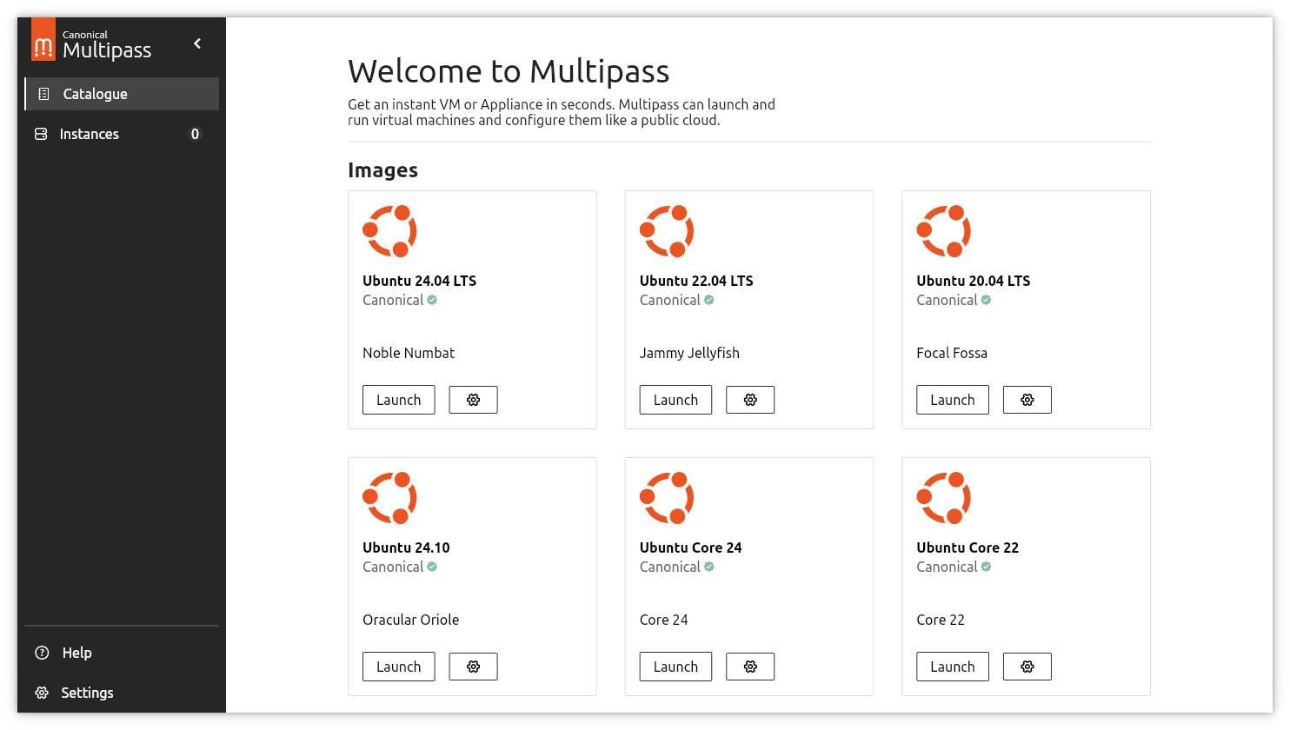Viewport: 1290px width, 730px height.
Task: Open configuration gear for Ubuntu 22.04 LTS
Action: point(750,400)
